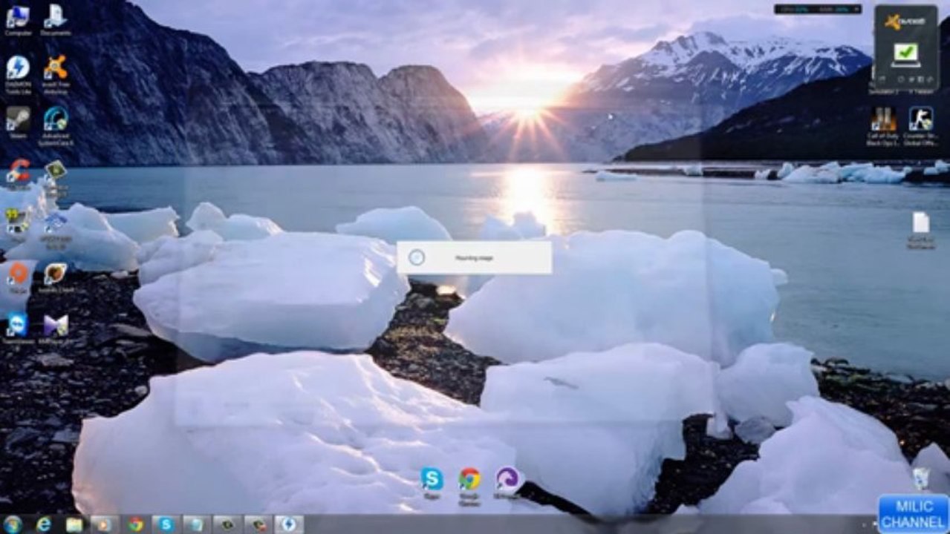Open the Recycle Bin
Image resolution: width=950 pixels, height=534 pixels.
[x=921, y=478]
